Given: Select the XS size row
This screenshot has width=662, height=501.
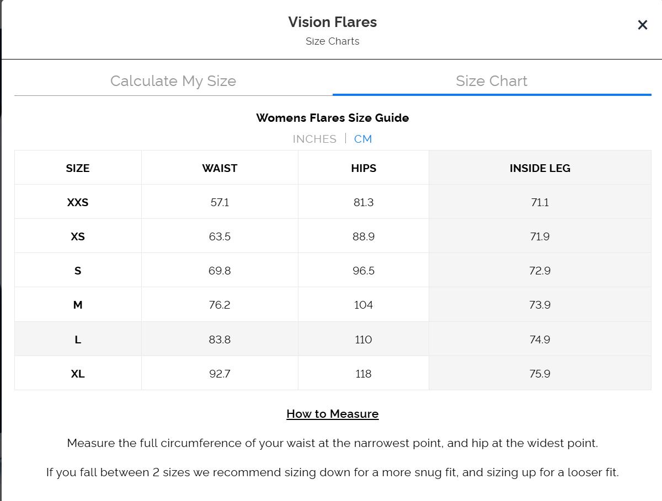Looking at the screenshot, I should pos(78,236).
